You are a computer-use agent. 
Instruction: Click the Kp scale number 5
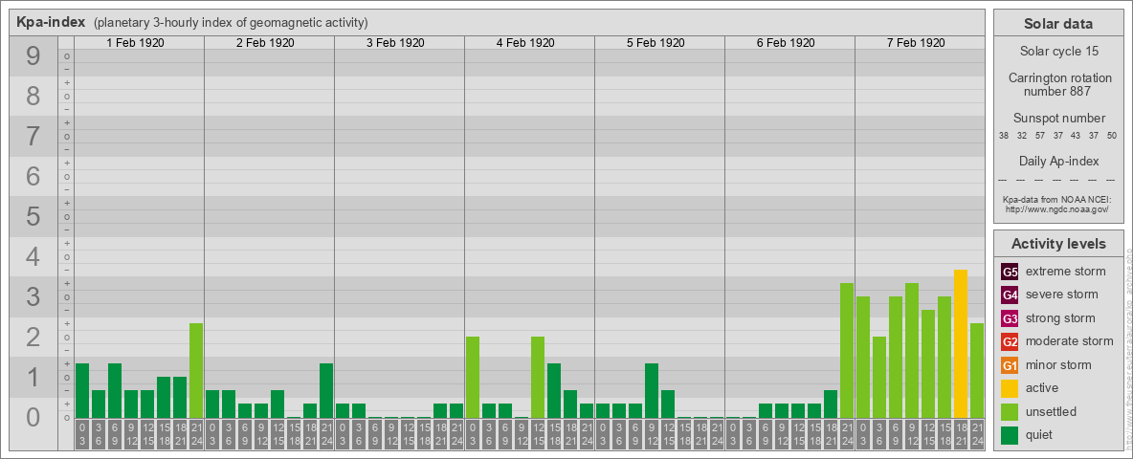[33, 216]
